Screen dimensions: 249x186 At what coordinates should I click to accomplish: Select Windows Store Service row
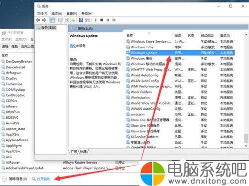[x=180, y=41]
